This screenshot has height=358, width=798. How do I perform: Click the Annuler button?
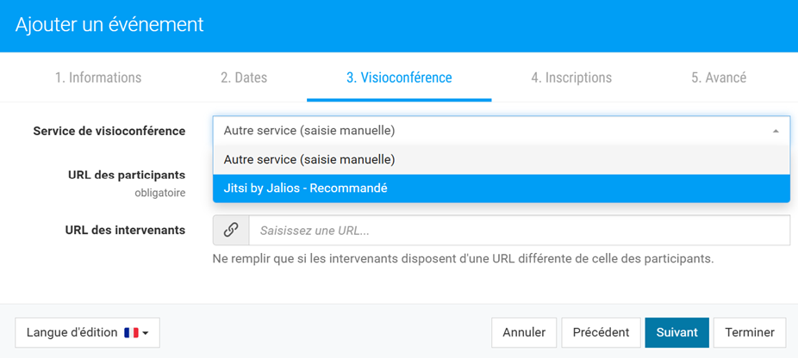point(524,333)
